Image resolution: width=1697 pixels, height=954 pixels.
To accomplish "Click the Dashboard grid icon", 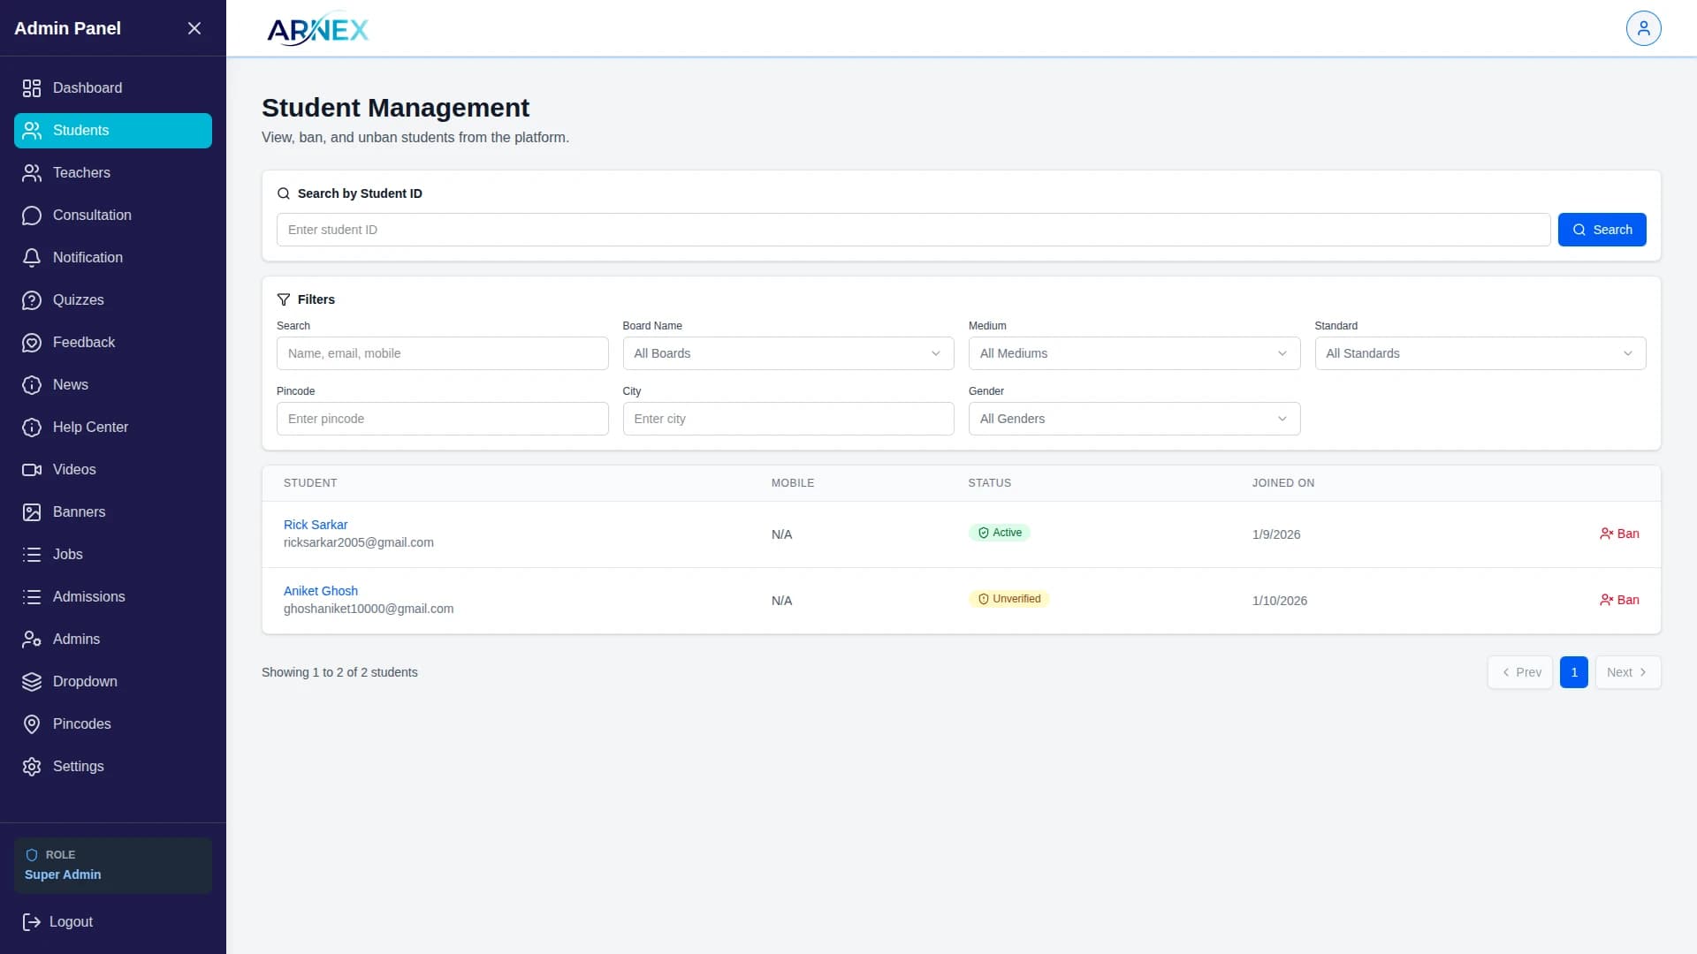I will pos(32,88).
